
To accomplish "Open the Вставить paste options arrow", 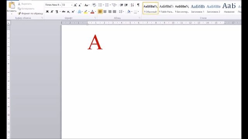I will coord(12,14).
